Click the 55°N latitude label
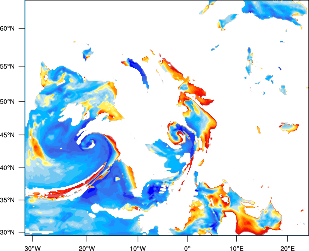Image resolution: width=309 pixels, height=251 pixels. (7, 66)
